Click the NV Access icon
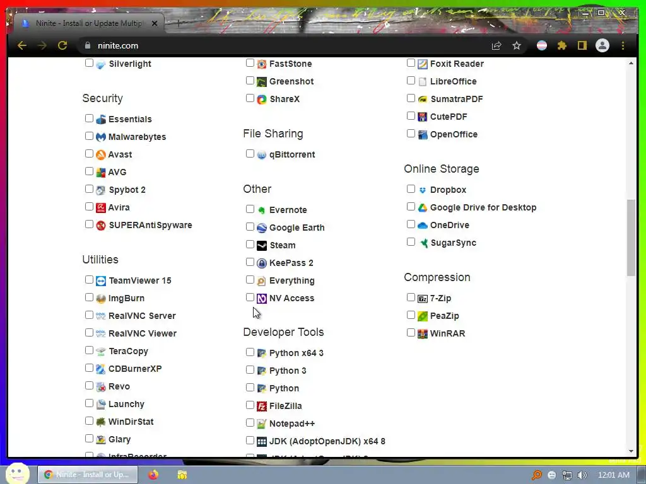The width and height of the screenshot is (646, 484). click(262, 298)
